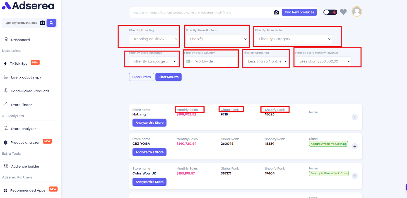Click the Shopify rank value 15026

click(270, 114)
